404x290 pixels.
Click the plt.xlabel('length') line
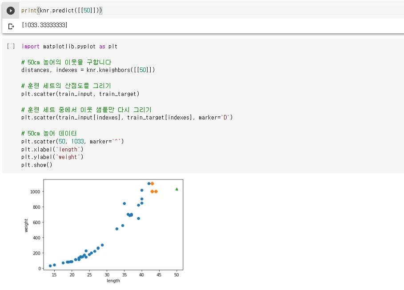point(52,149)
